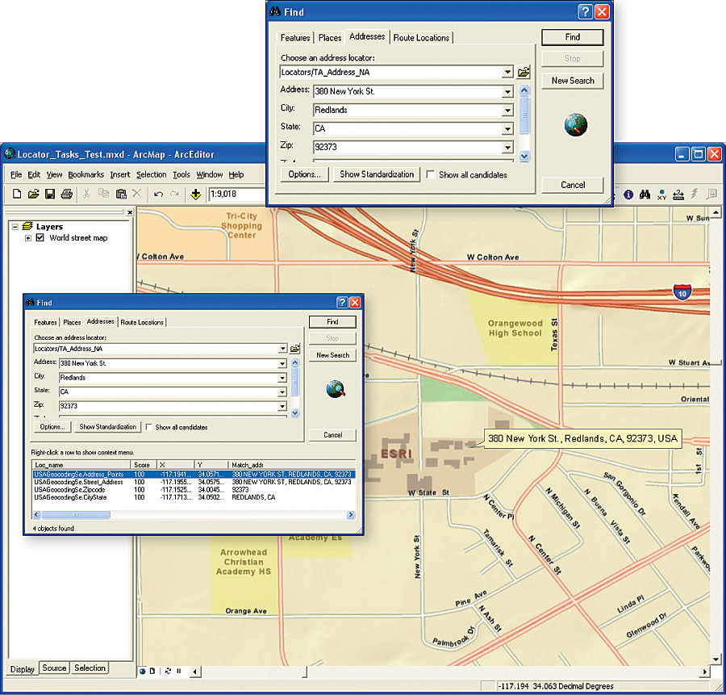Open the Selection menu
The height and width of the screenshot is (695, 726).
click(152, 174)
